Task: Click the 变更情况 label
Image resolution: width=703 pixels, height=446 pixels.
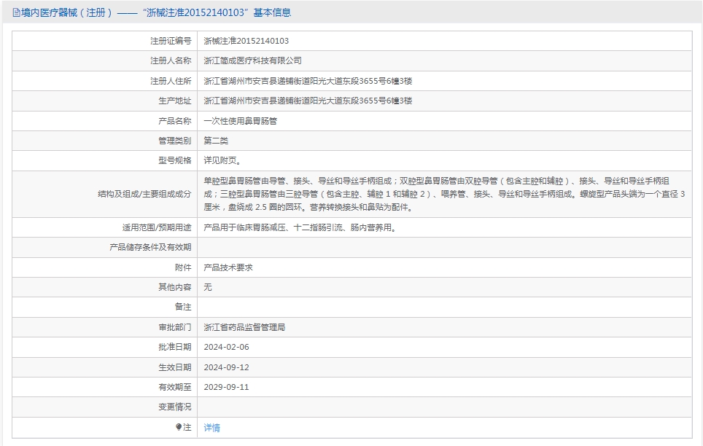Action: point(175,407)
